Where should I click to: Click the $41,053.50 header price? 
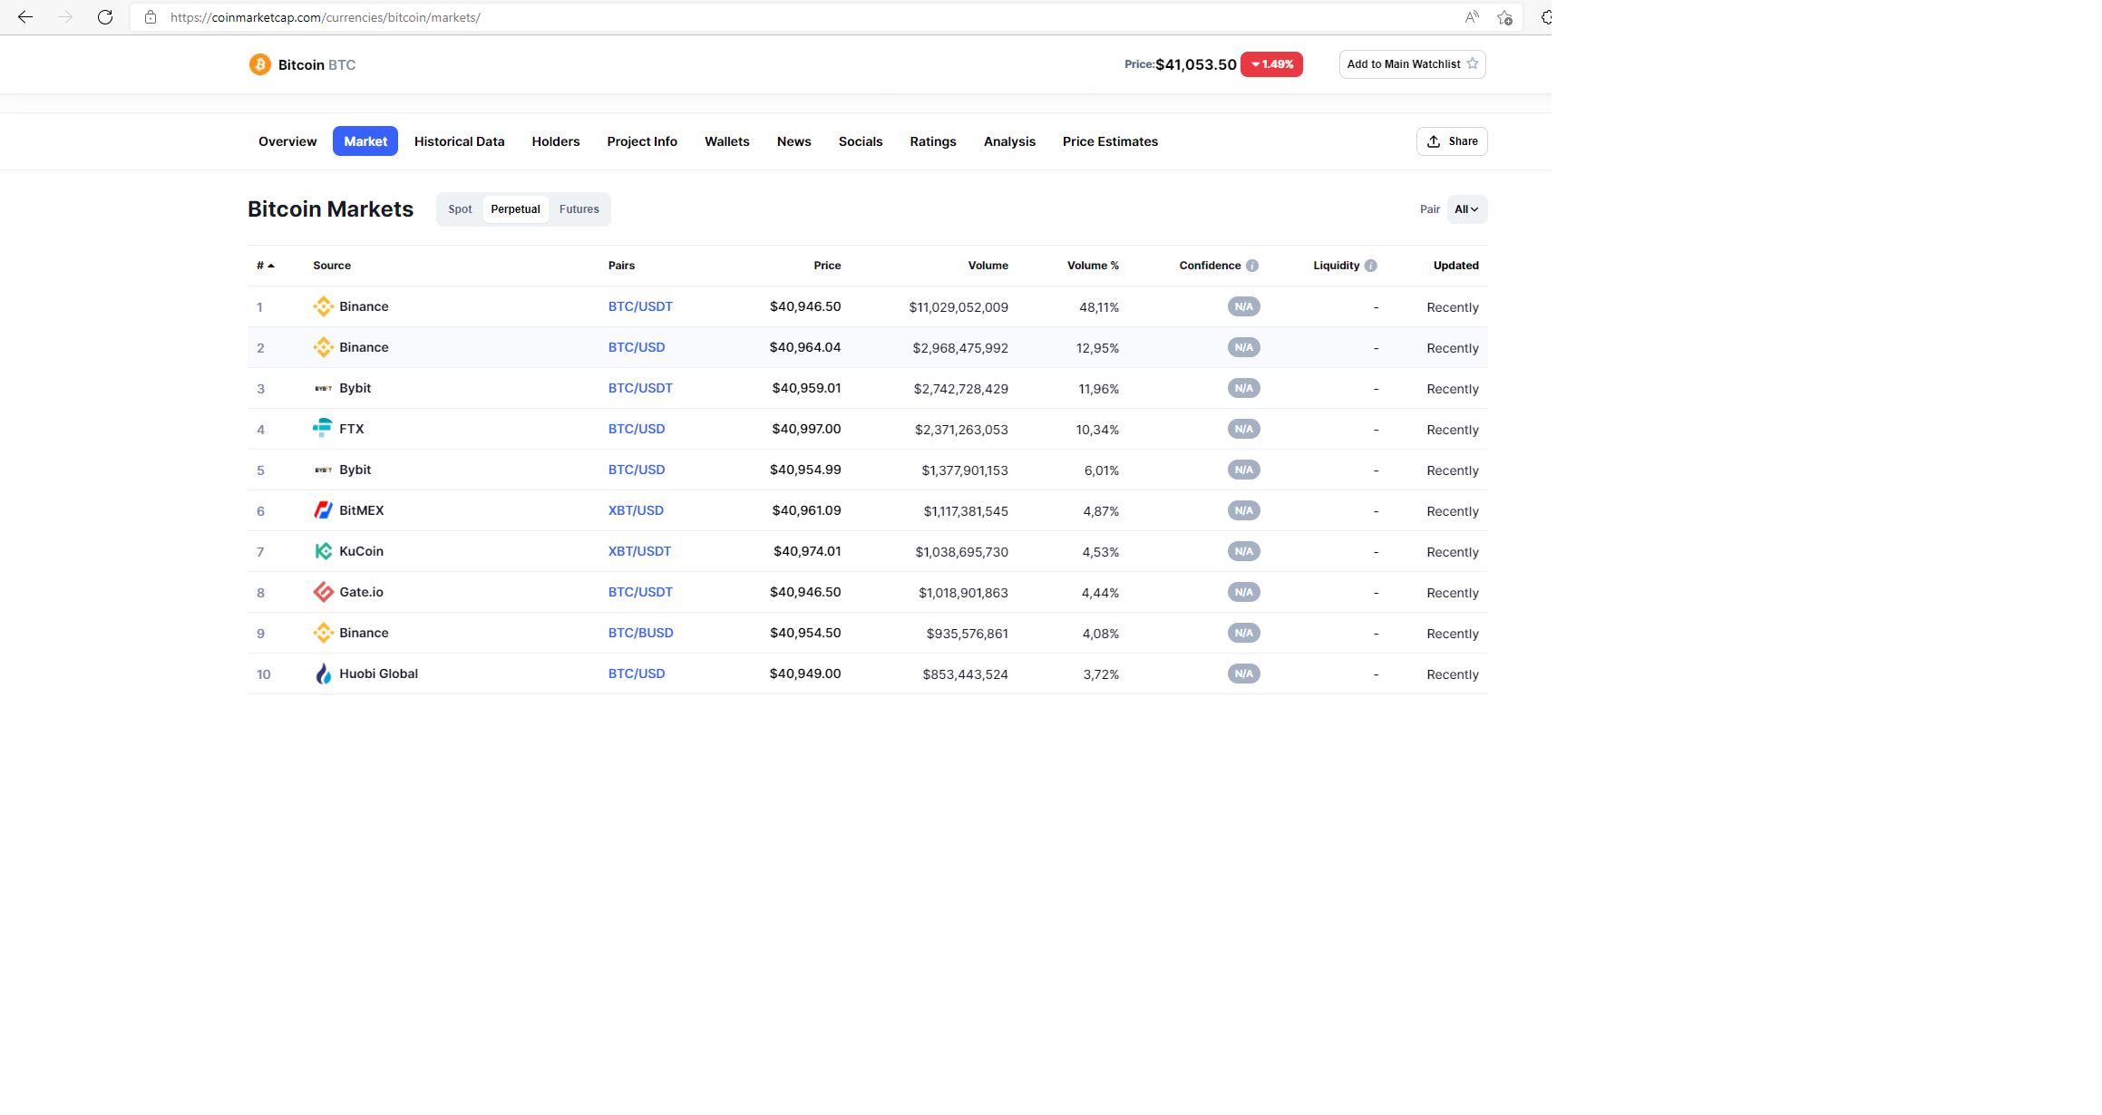[x=1196, y=64]
